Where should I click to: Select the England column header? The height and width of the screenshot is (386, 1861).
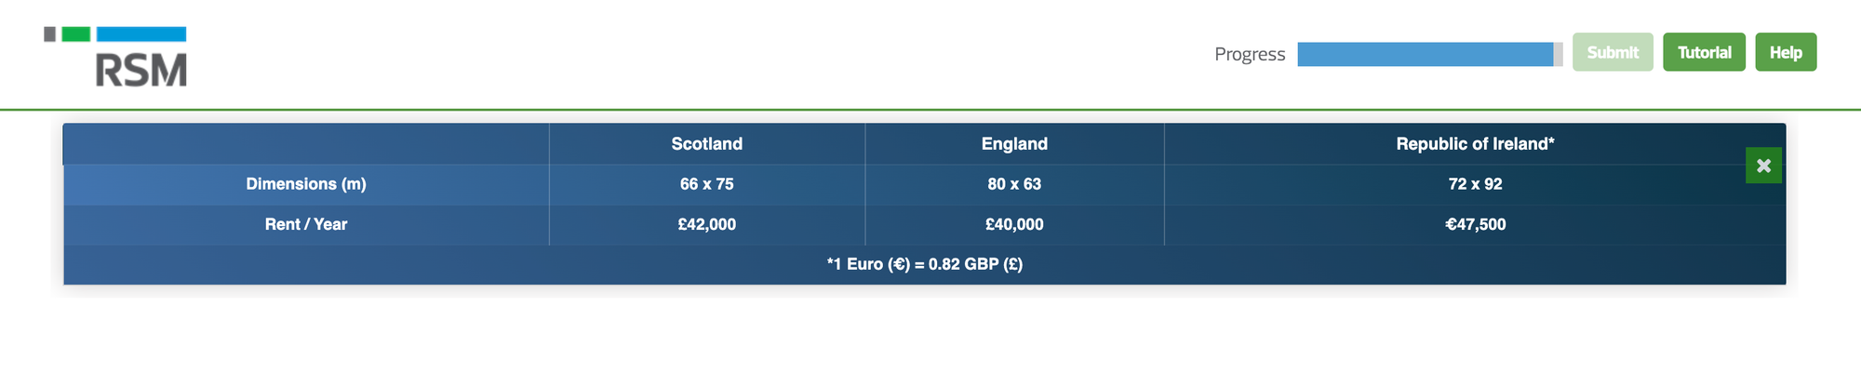point(1014,144)
